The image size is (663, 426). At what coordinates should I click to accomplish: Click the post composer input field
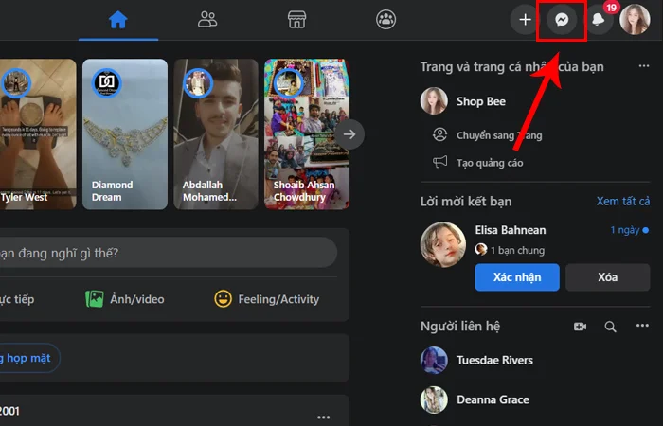(169, 253)
